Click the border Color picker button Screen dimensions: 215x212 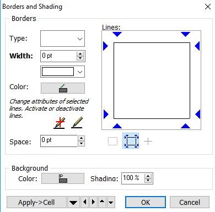click(63, 88)
